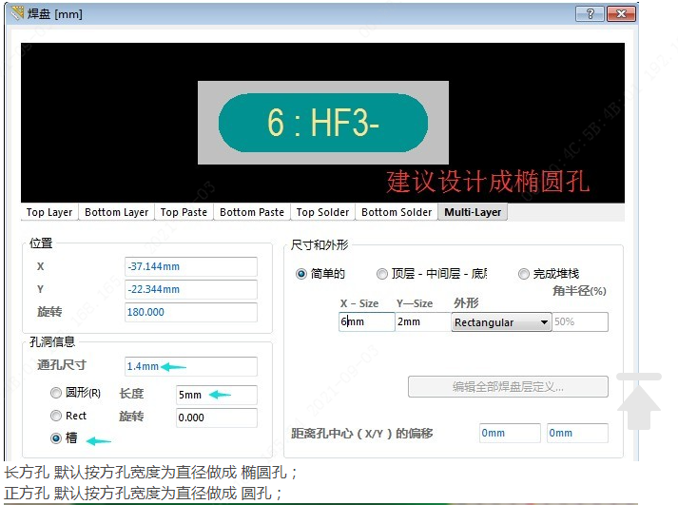Choose 顶层-中间层-底层 stack mode

coord(382,274)
